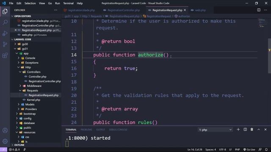
Task: Click the Requests breadcrumb segment
Action: (x=96, y=16)
